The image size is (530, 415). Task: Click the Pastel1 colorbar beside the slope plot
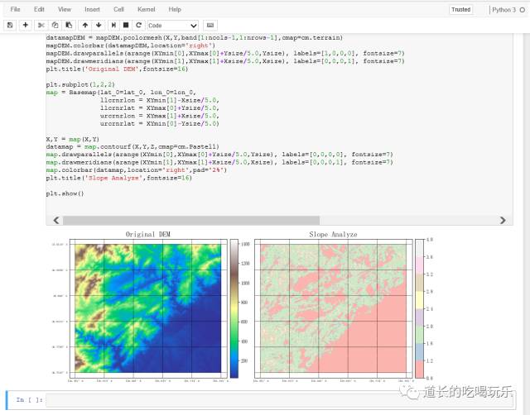coord(419,308)
